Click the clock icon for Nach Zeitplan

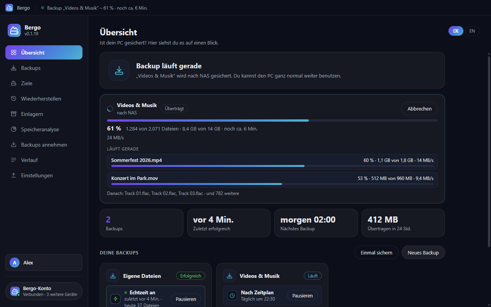232,295
